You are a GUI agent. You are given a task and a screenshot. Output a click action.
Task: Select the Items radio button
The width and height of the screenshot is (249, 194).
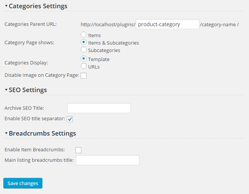point(84,34)
